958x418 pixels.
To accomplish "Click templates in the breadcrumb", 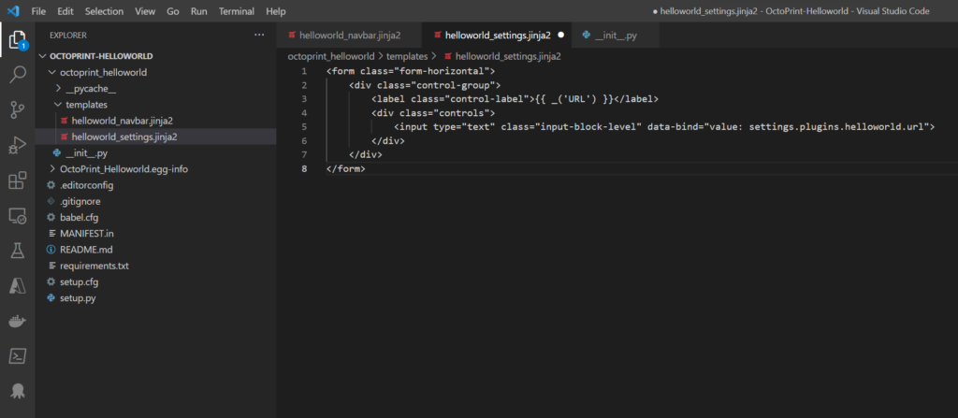I will 407,56.
